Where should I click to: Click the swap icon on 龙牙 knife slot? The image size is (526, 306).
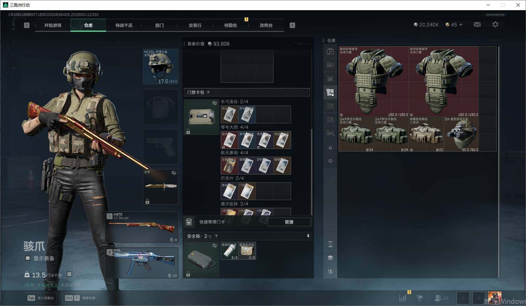[x=174, y=173]
